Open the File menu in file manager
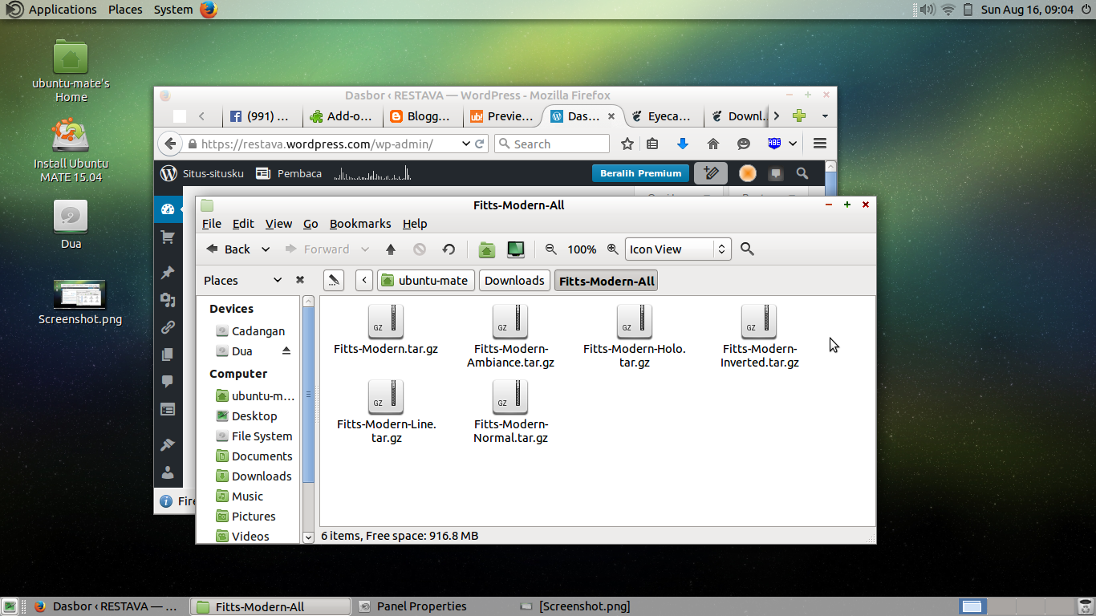Viewport: 1096px width, 616px height. click(212, 224)
